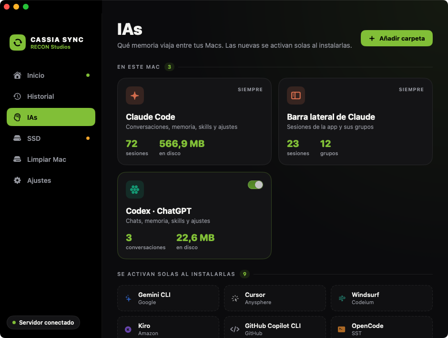Disable the Codex · ChatGPT sync toggle
The width and height of the screenshot is (448, 338).
tap(255, 185)
